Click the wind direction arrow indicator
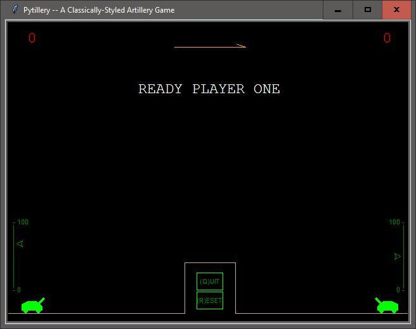 [x=210, y=46]
